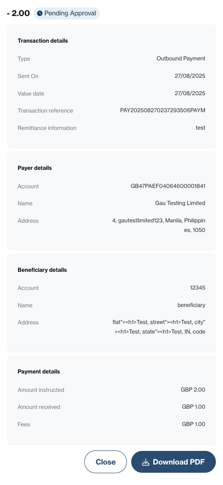Click the Beneficiary details heading
This screenshot has height=485, width=223.
(42, 270)
